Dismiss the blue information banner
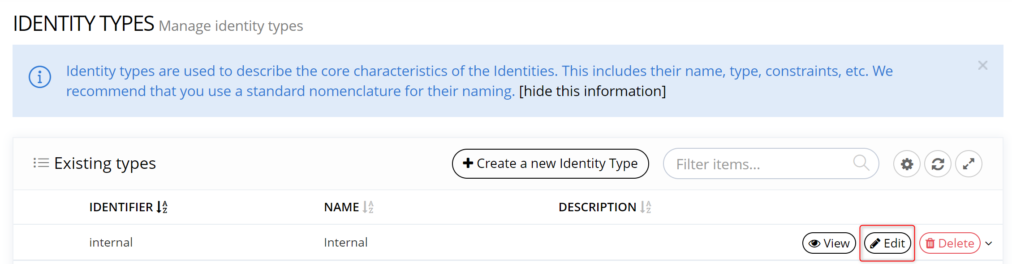 [982, 66]
